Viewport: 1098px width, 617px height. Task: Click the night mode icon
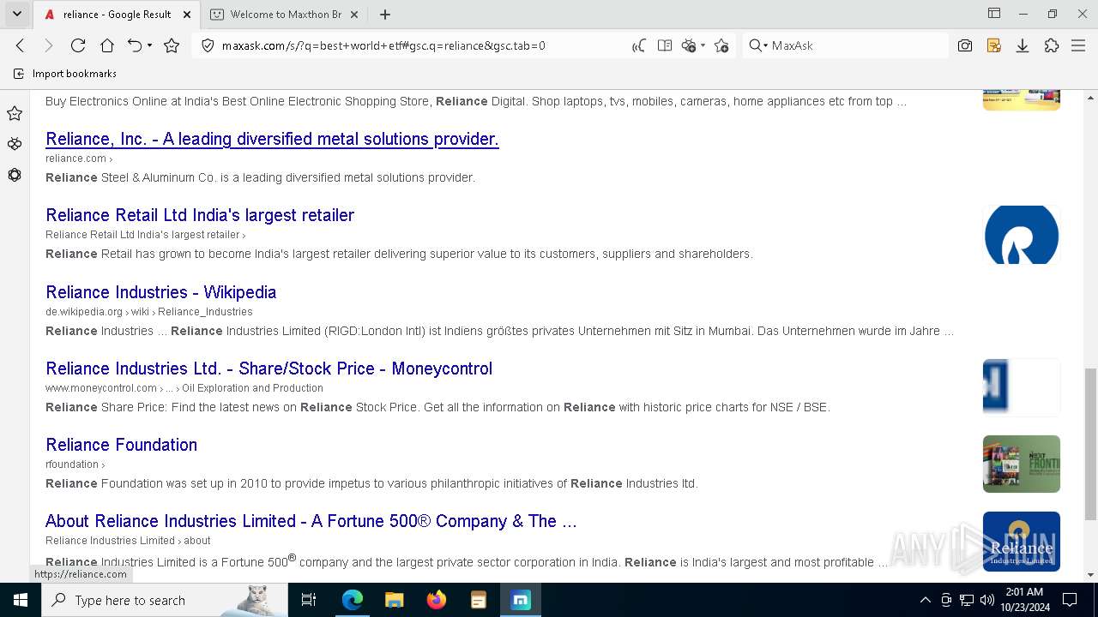tap(688, 45)
